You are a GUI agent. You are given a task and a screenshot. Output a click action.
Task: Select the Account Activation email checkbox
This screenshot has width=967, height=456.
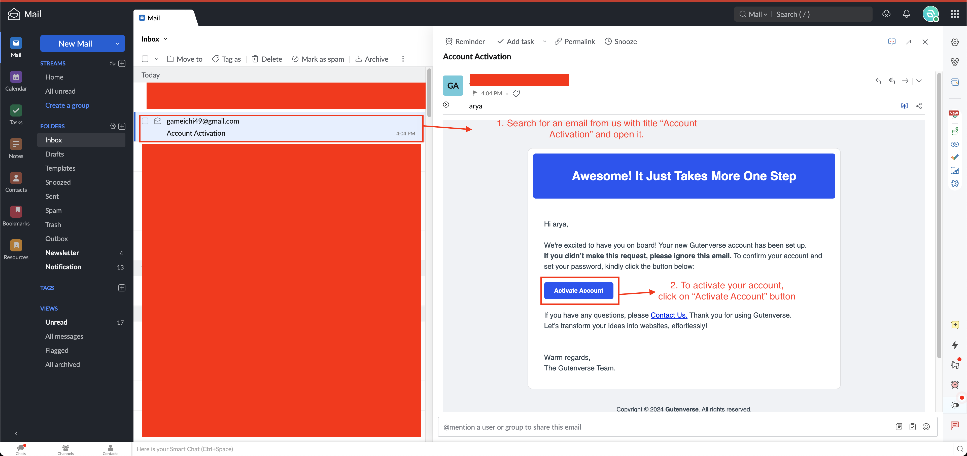145,121
